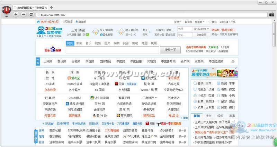The width and height of the screenshot is (277, 147).
Task: Select the 音乐 search tab
Action: [x=89, y=43]
